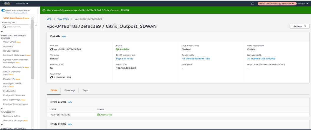
Task: Open VPC Dashboard
Action: click(x=14, y=18)
